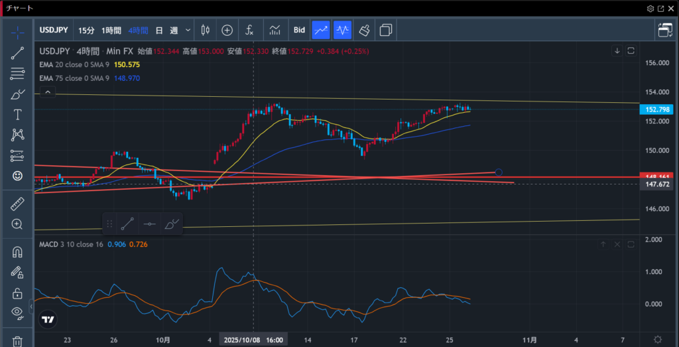
Task: Open chart settings gear at bottom right
Action: point(657,339)
